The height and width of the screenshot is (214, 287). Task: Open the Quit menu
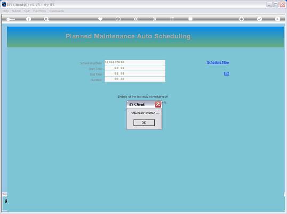point(27,11)
